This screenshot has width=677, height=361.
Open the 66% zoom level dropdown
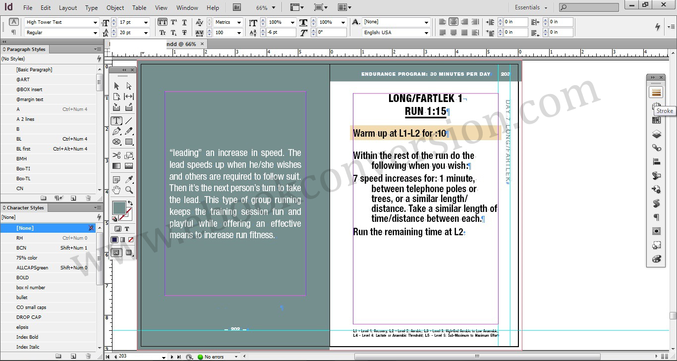pos(274,8)
